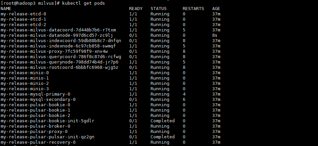Click restart count 8 of querycoord pod

pos(184,57)
